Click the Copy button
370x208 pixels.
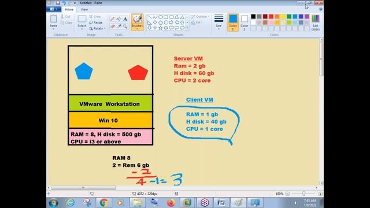pos(66,23)
